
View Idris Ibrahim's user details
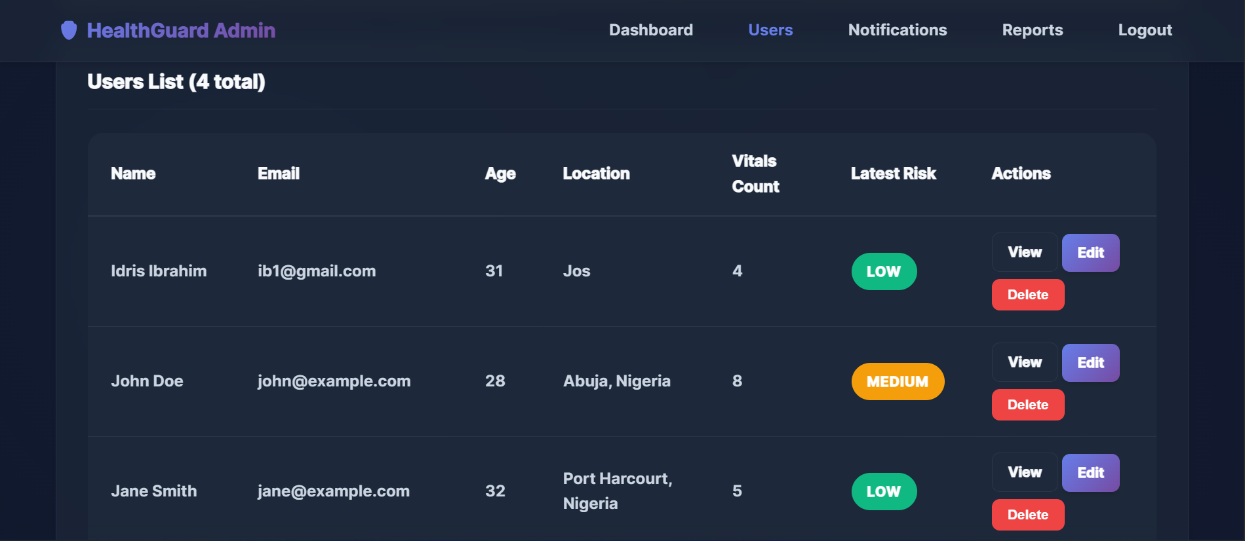point(1025,252)
